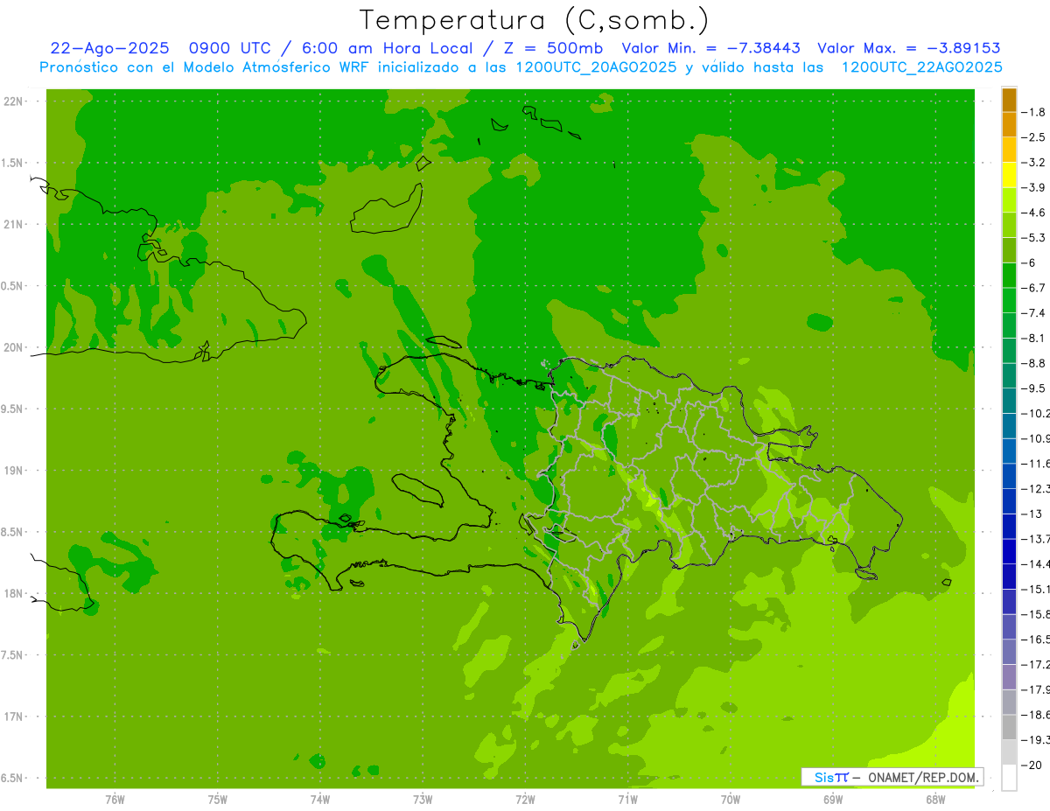Viewport: 1050px width, 811px height.
Task: Click the '75W' longitude label
Action: coord(218,799)
